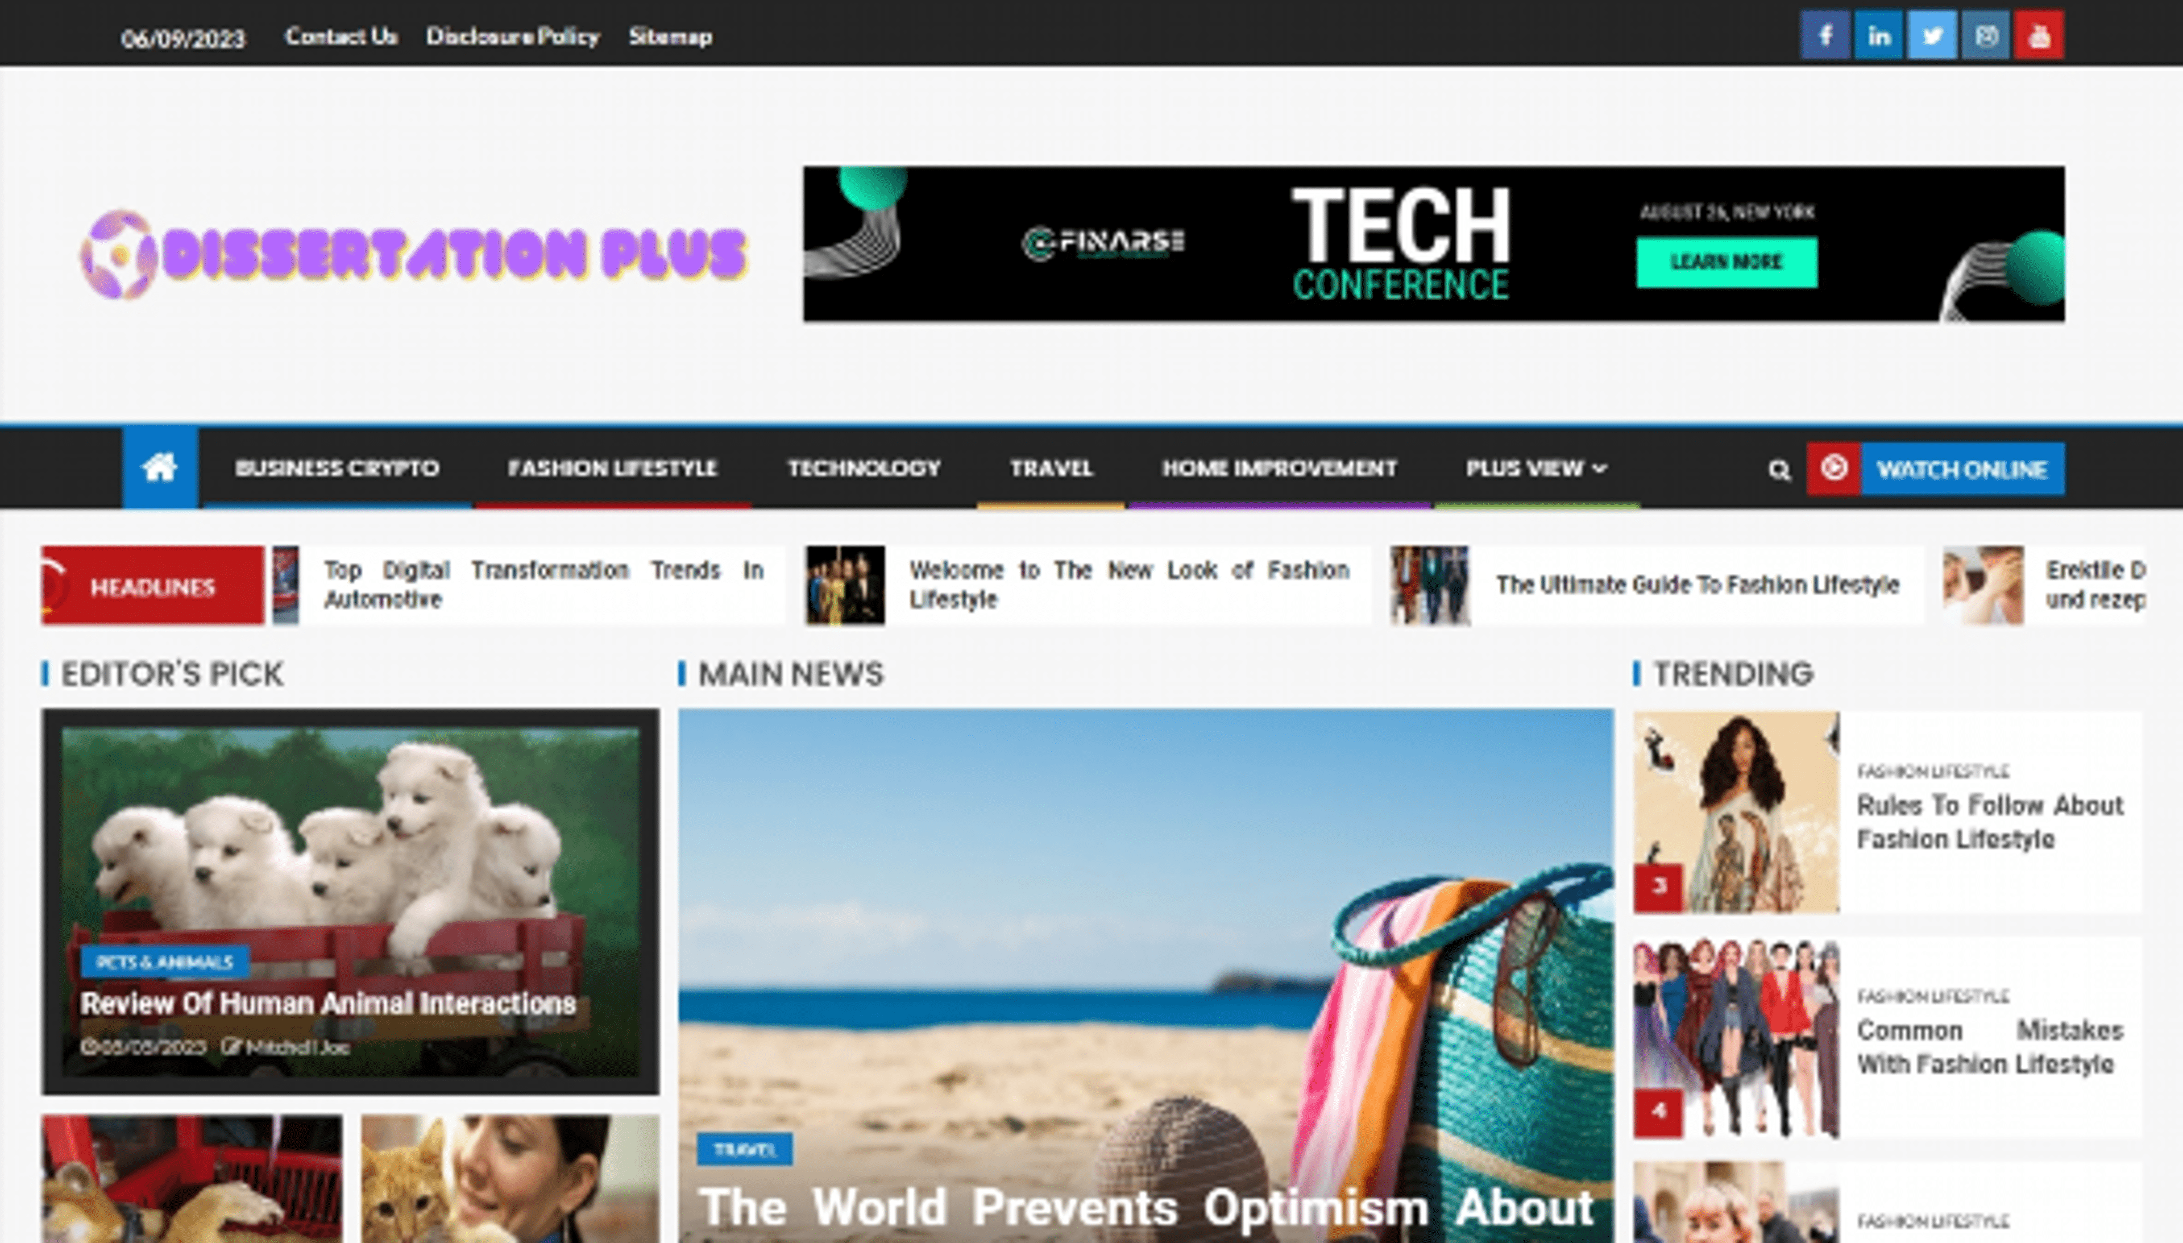Open the Pets & Animals category tag

coord(165,962)
